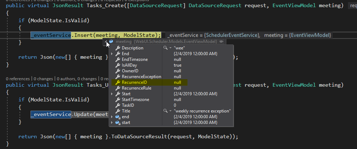Click the wrench icon beside Start property
This screenshot has height=149, width=357.
point(118,94)
